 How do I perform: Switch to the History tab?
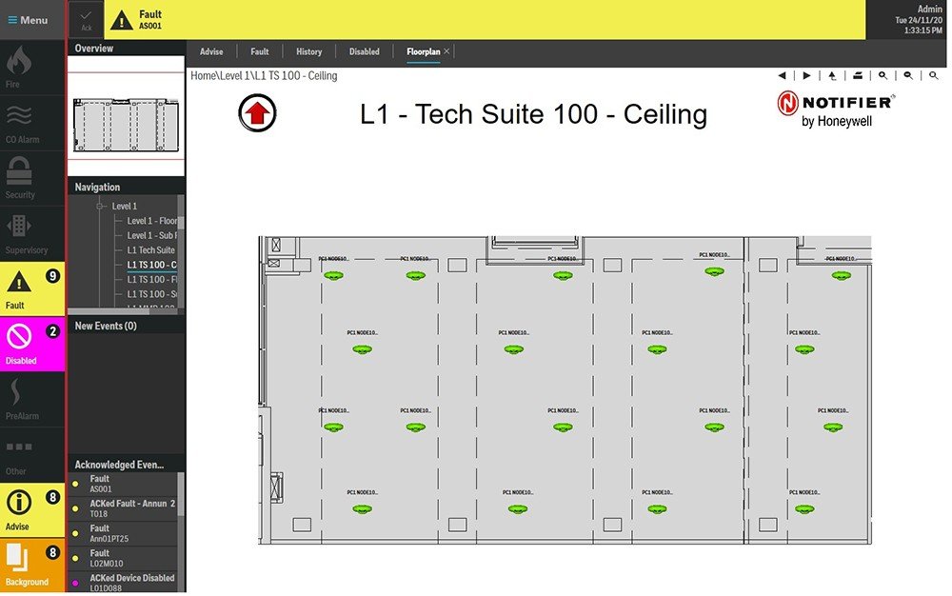click(x=308, y=51)
